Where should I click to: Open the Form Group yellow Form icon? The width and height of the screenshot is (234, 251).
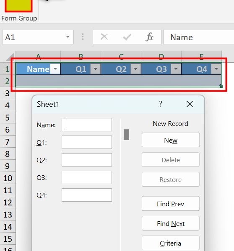[x=18, y=5]
